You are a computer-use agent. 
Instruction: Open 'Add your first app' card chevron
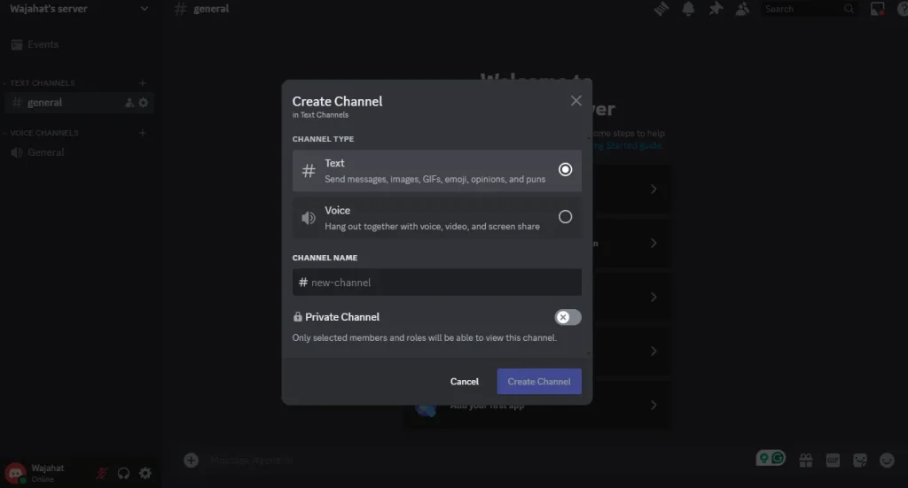click(654, 405)
